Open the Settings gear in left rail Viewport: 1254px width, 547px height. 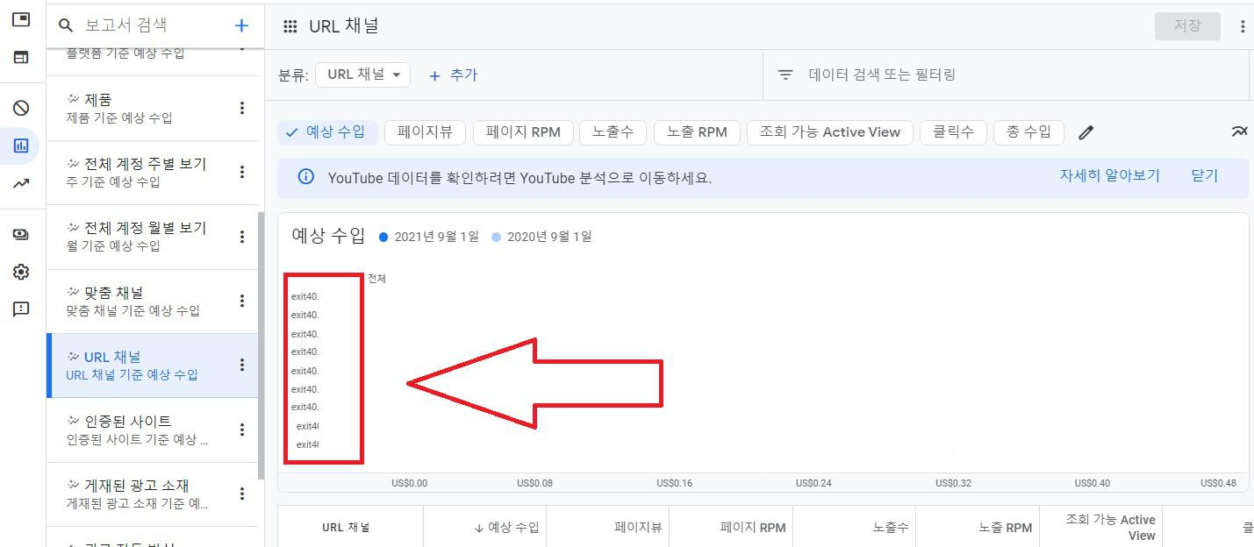coord(21,272)
